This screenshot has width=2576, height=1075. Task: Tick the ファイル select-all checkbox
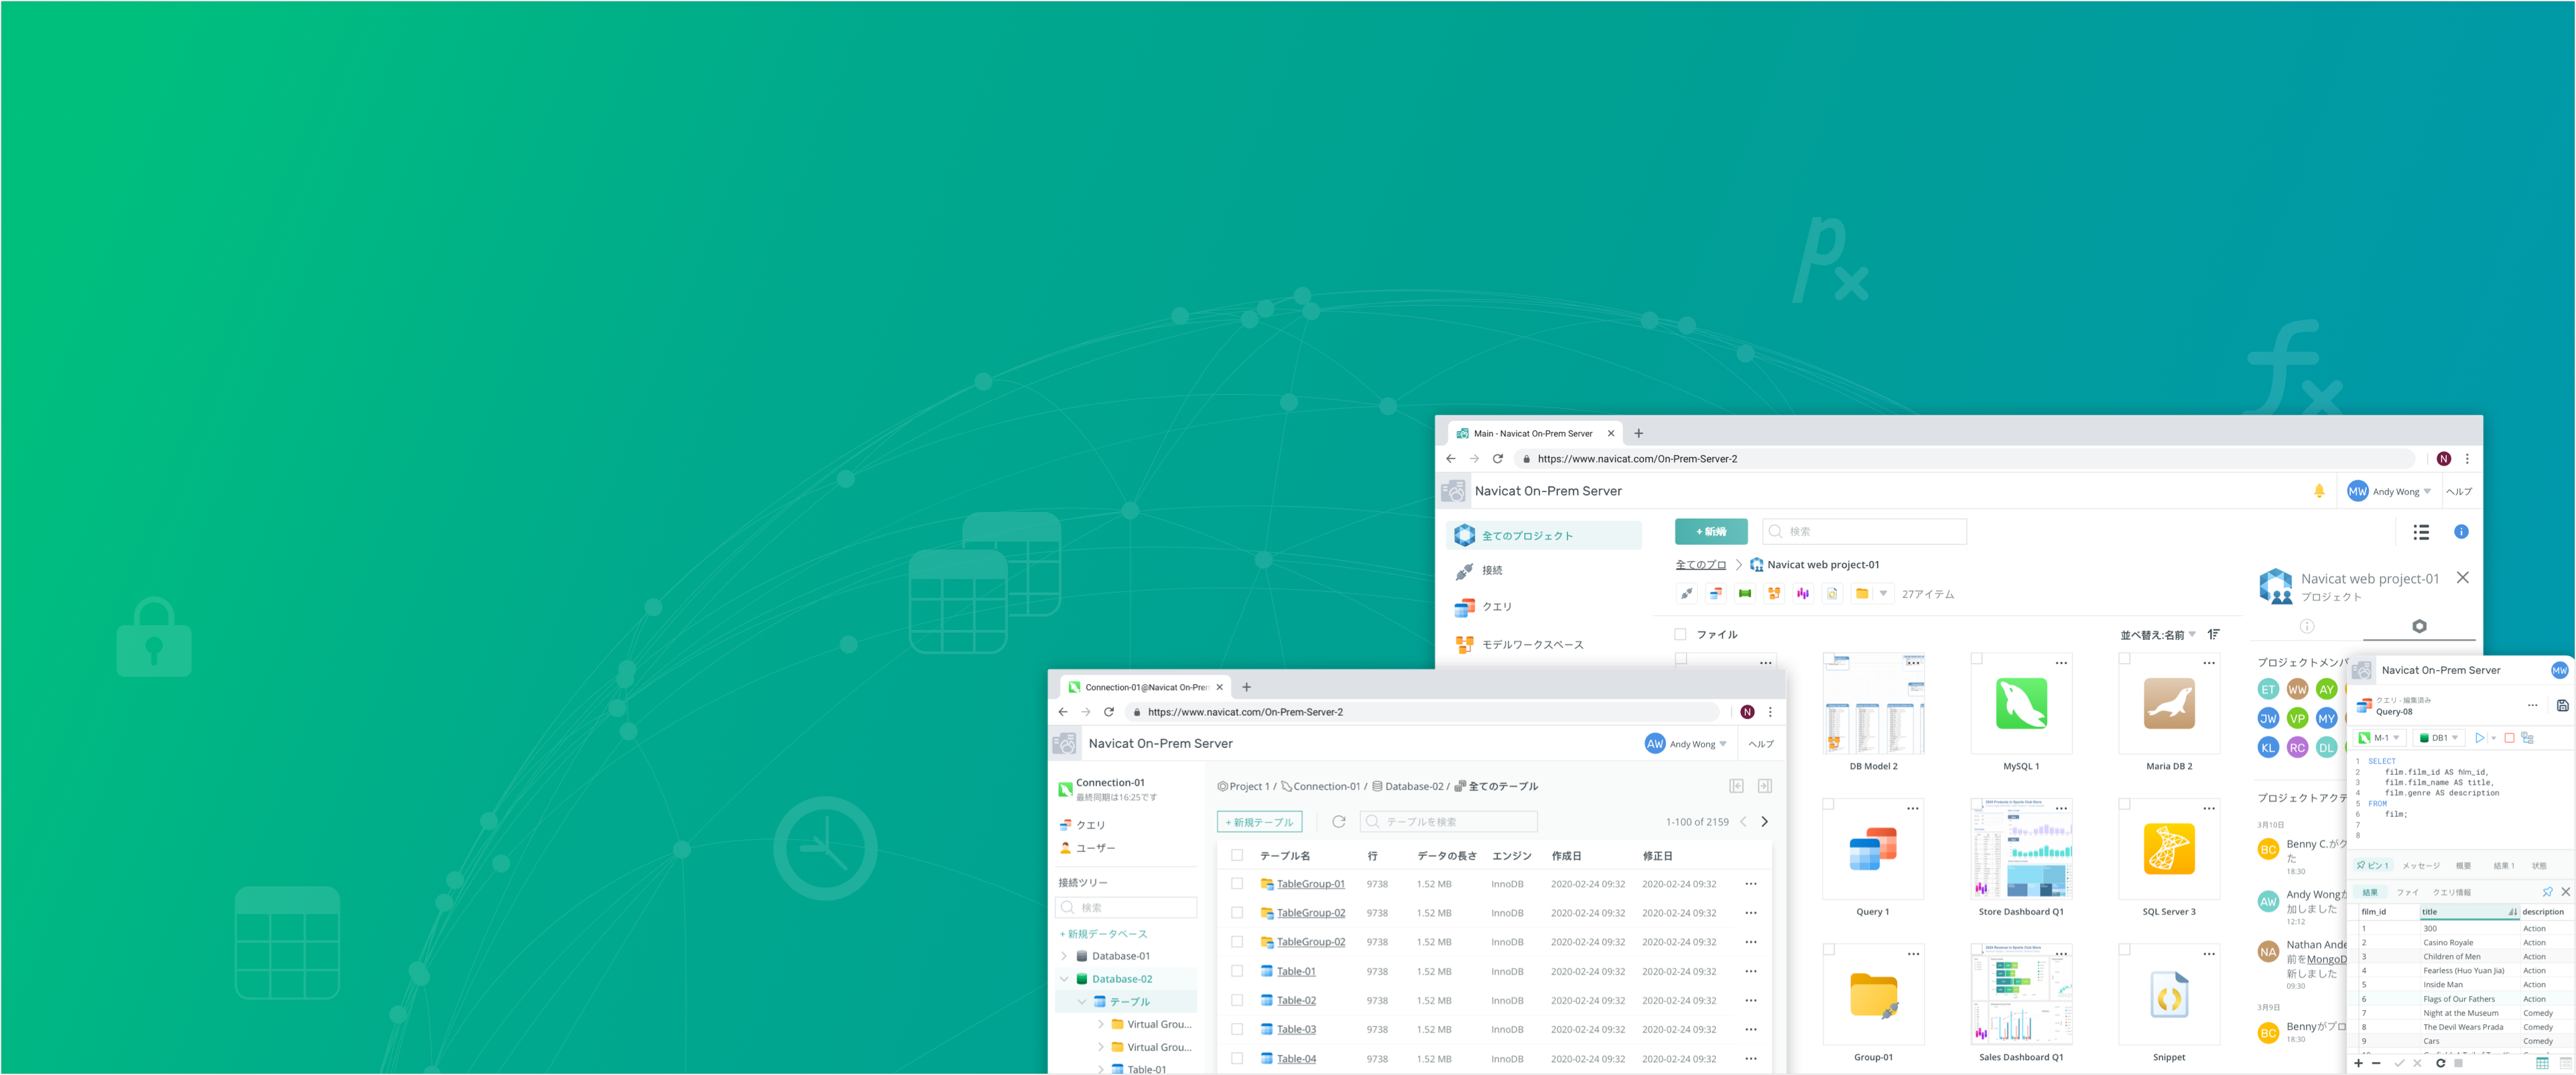[1680, 634]
